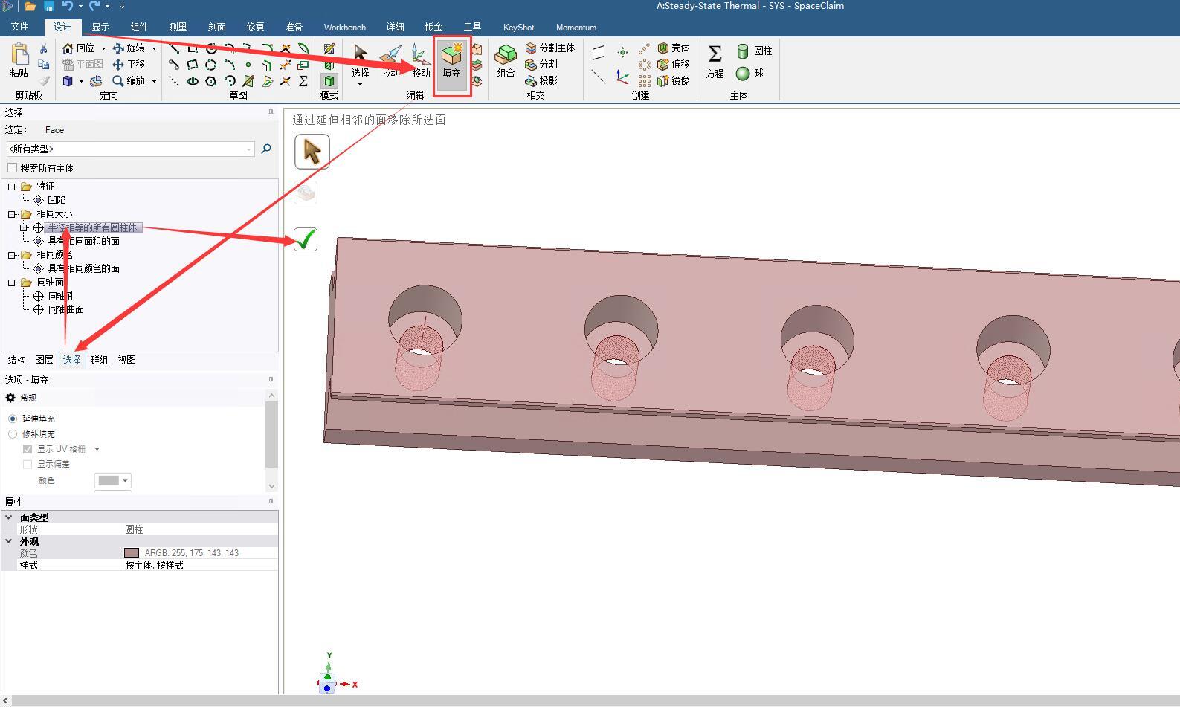This screenshot has height=707, width=1180.
Task: Open the 文件 menu
Action: coord(20,27)
